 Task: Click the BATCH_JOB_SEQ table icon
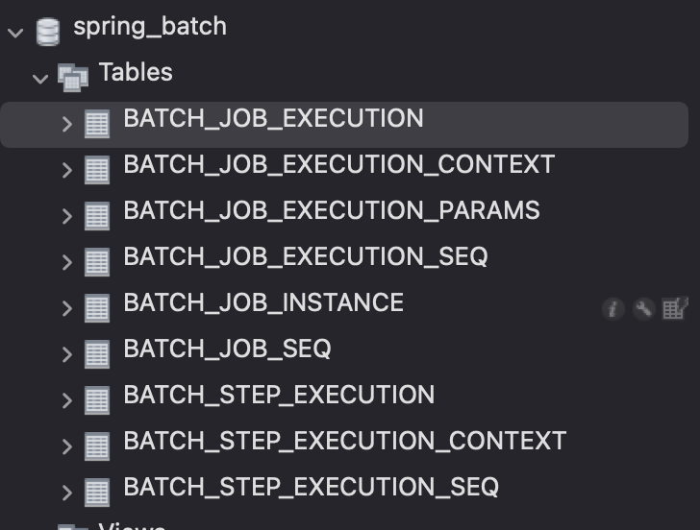[x=97, y=354]
